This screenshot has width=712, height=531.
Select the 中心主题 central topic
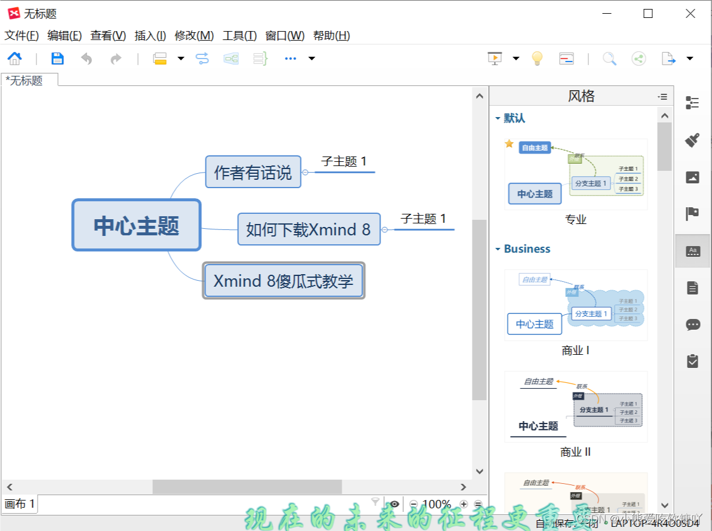click(136, 225)
